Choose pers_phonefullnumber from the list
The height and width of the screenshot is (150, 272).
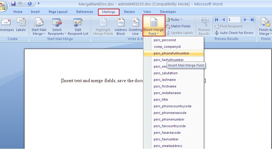173,53
